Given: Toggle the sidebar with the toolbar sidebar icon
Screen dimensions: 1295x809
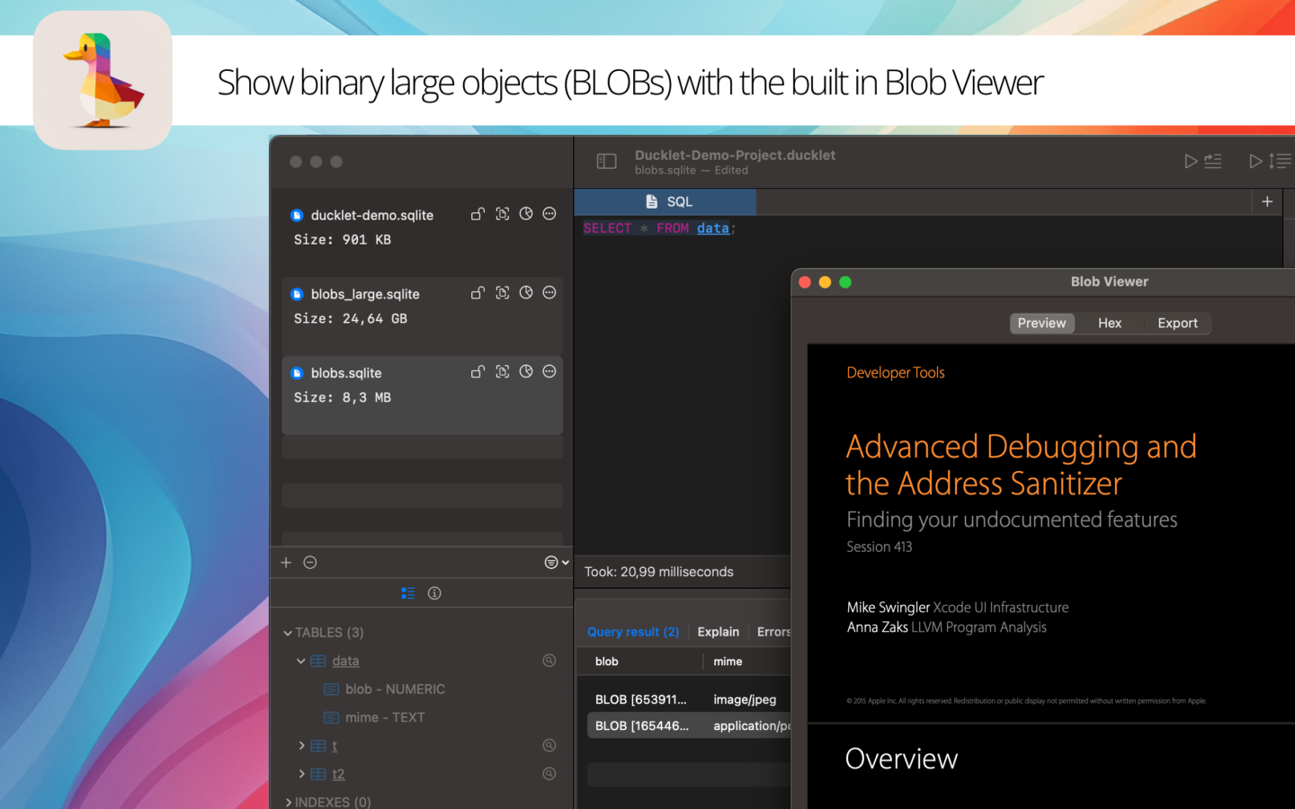Looking at the screenshot, I should point(607,162).
